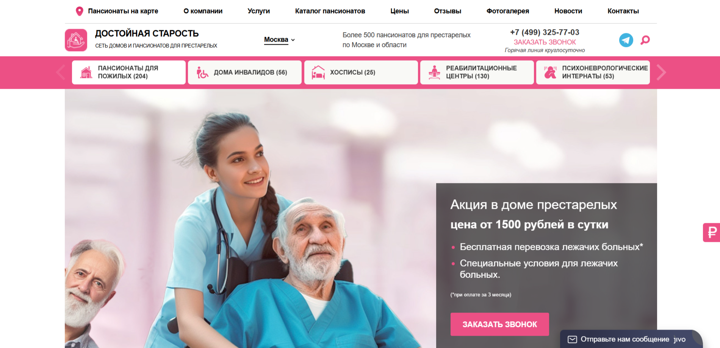Click the wheelchair icon for дома инвалидов
This screenshot has width=720, height=348.
[x=202, y=72]
